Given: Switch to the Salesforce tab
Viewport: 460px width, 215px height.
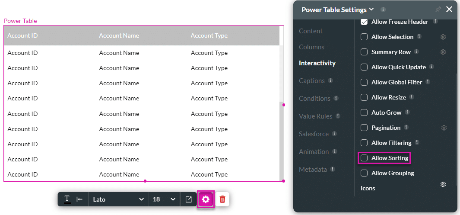Looking at the screenshot, I should 314,134.
